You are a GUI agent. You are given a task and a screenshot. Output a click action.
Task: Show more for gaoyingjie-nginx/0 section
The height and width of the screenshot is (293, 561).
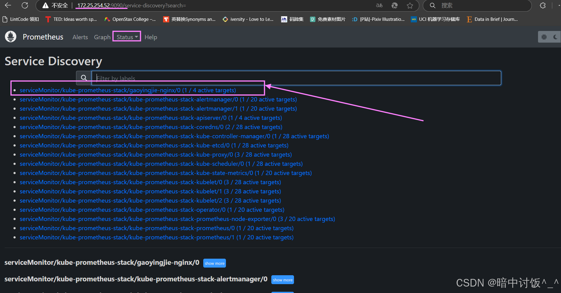tap(215, 263)
